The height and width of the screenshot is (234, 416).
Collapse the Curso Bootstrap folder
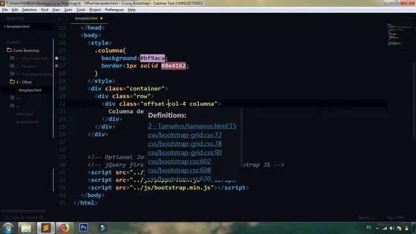(x=26, y=51)
